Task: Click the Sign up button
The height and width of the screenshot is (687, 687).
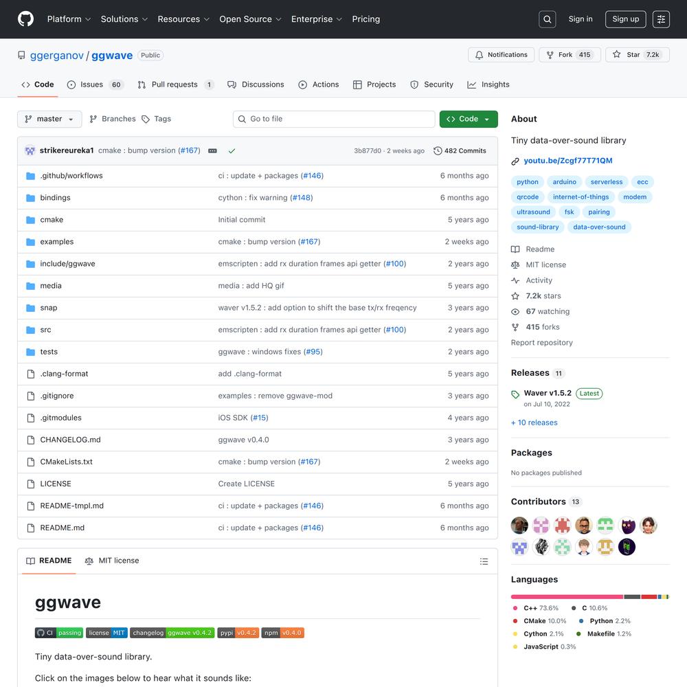Action: click(x=625, y=19)
